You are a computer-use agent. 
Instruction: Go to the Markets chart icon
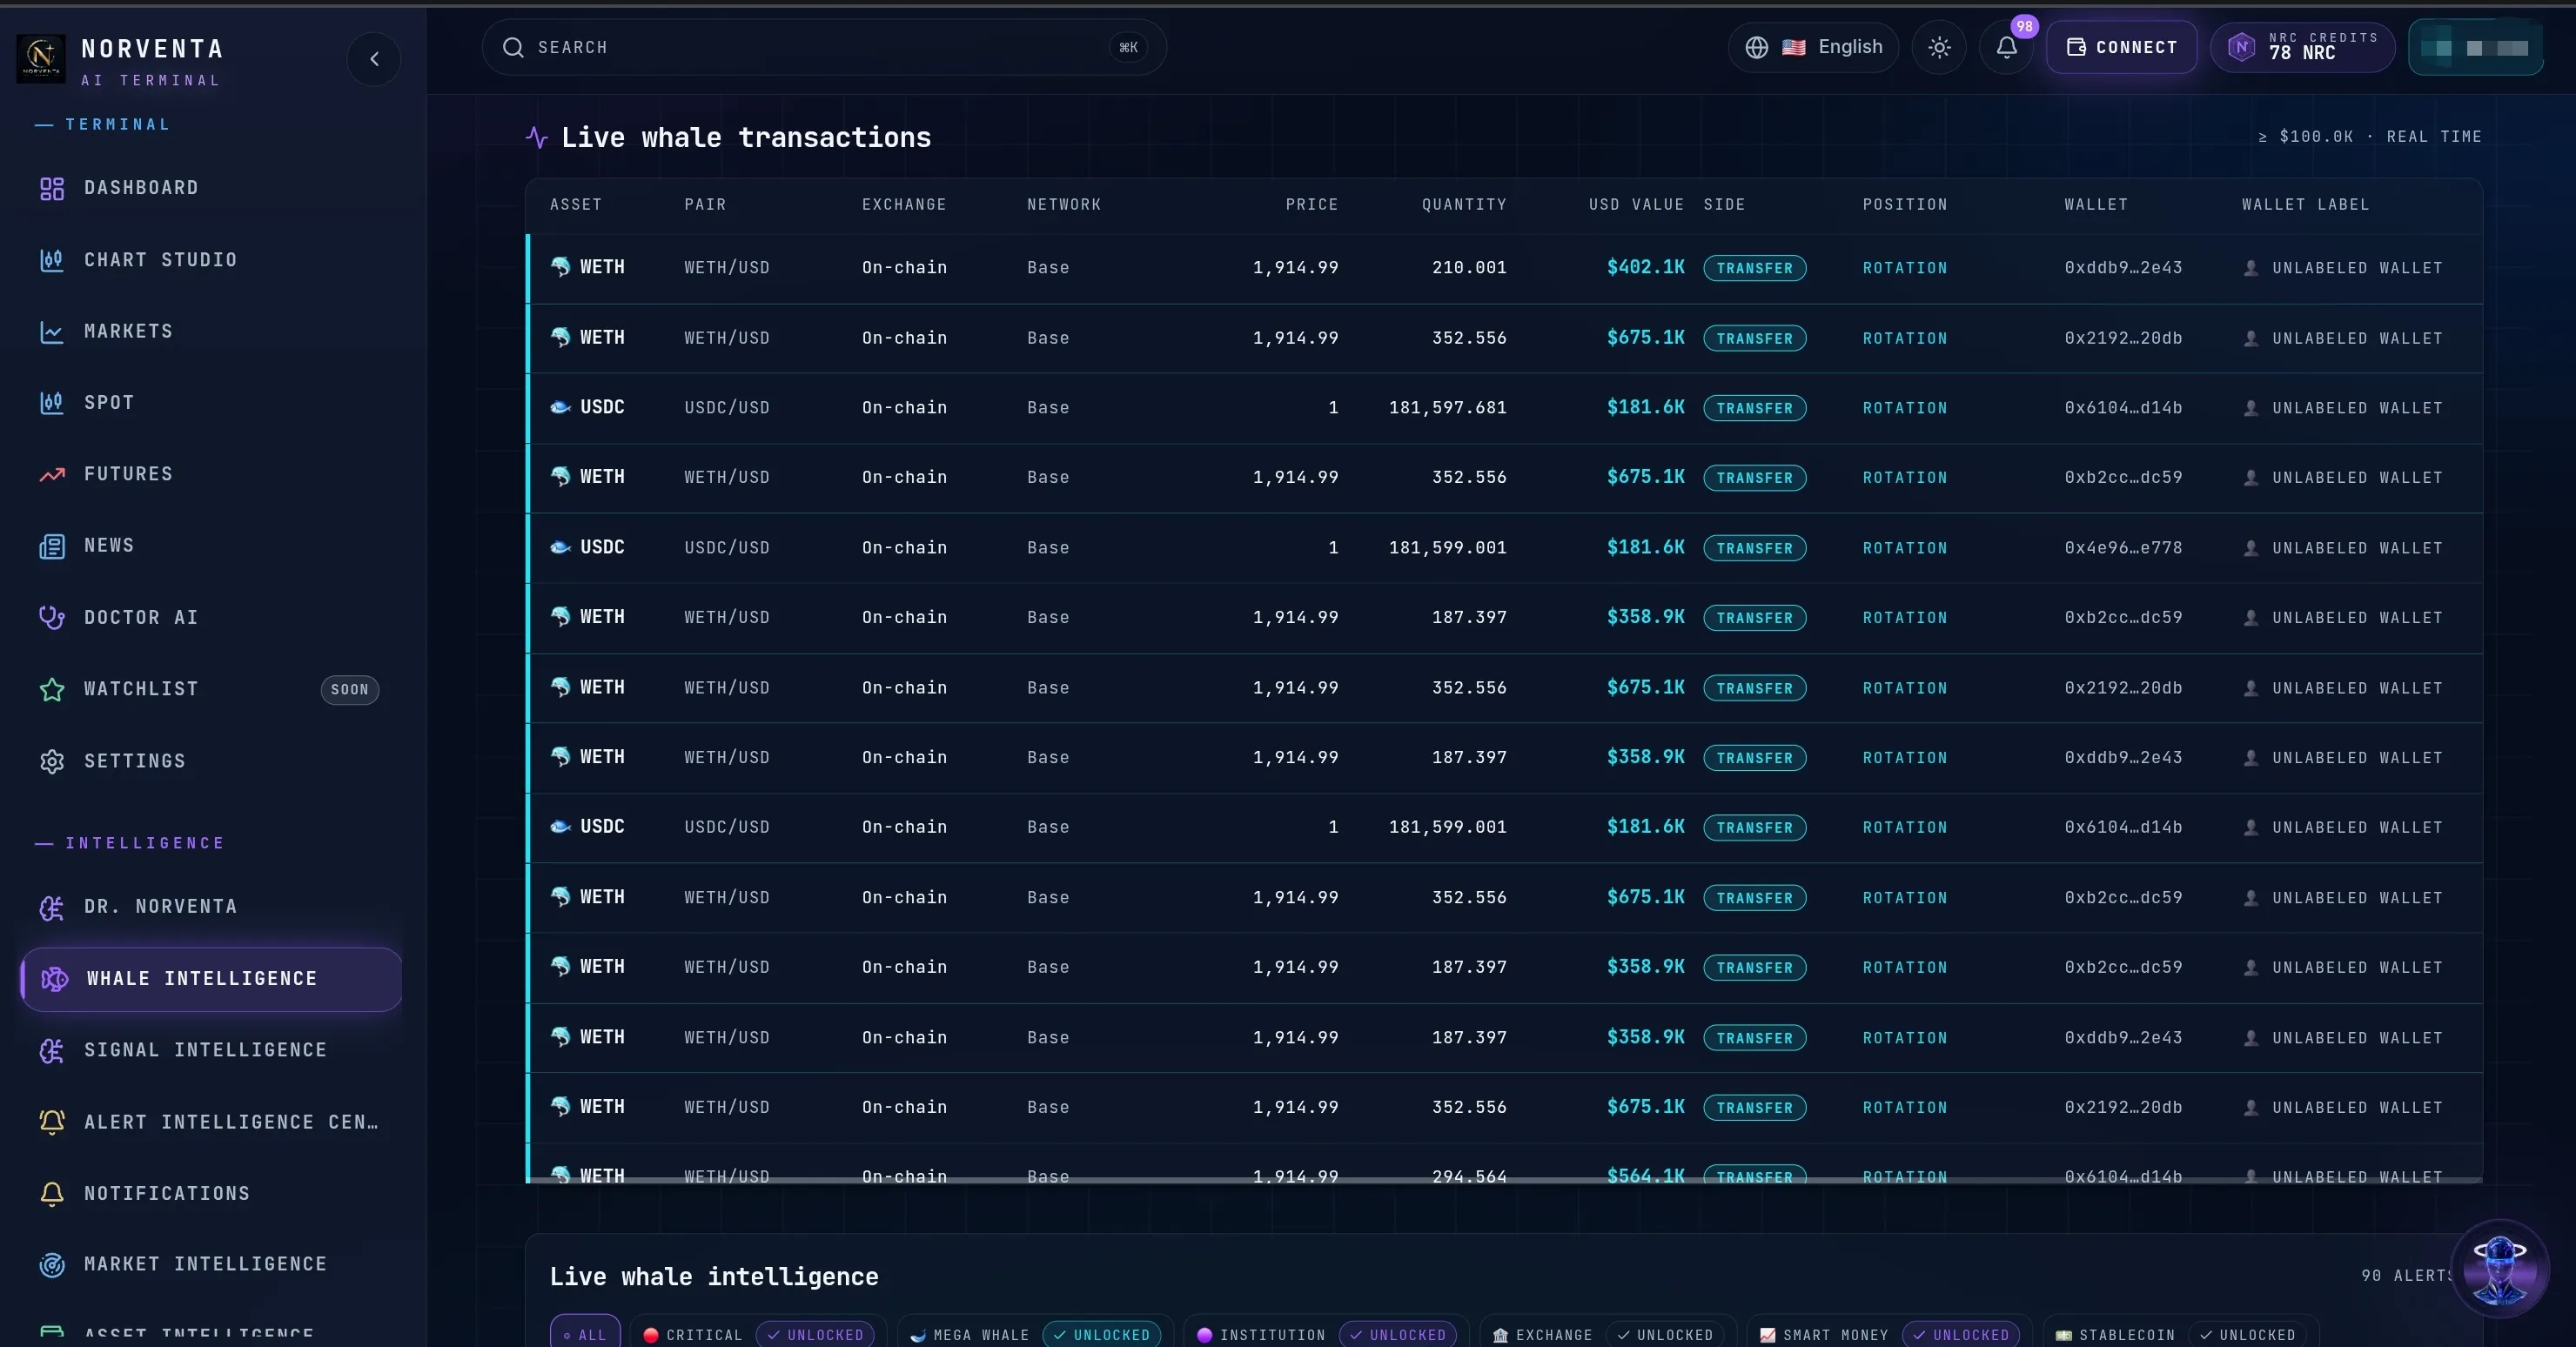[x=51, y=332]
